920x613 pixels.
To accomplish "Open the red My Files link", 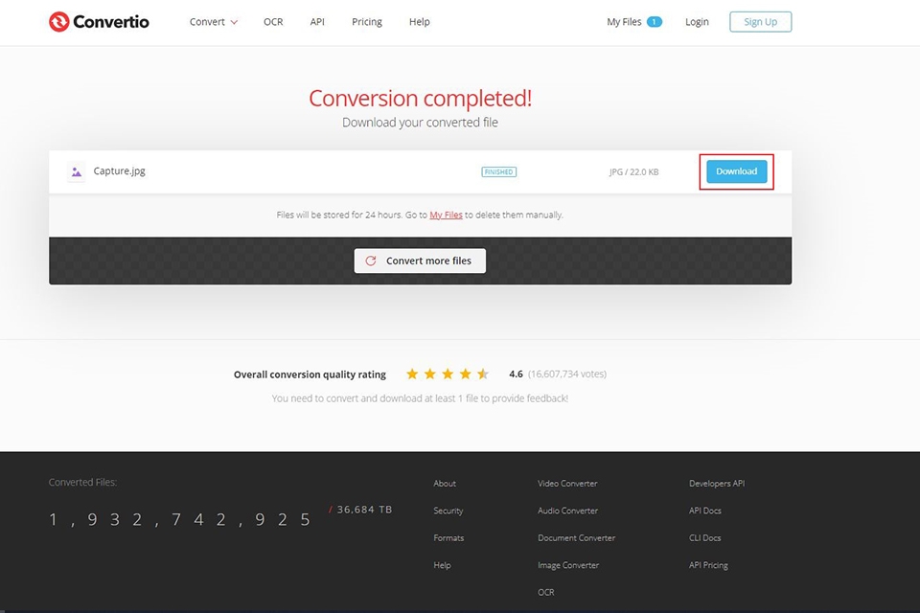I will tap(446, 215).
